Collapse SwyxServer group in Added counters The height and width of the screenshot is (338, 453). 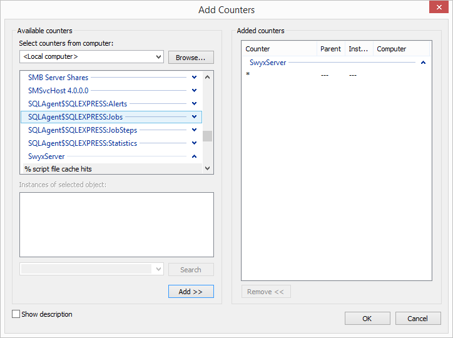(424, 63)
